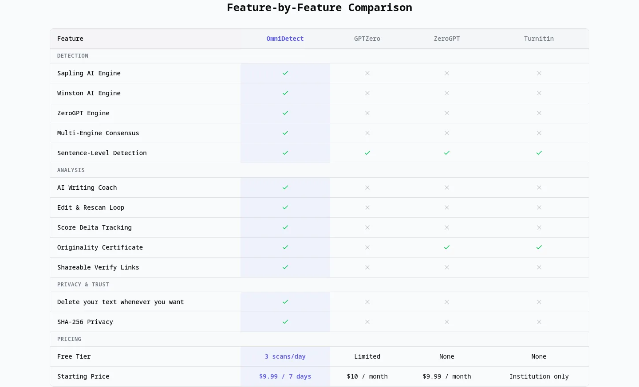Click ZeroGPT cross icon for SHA-256 Privacy
This screenshot has height=387, width=639.
(447, 322)
